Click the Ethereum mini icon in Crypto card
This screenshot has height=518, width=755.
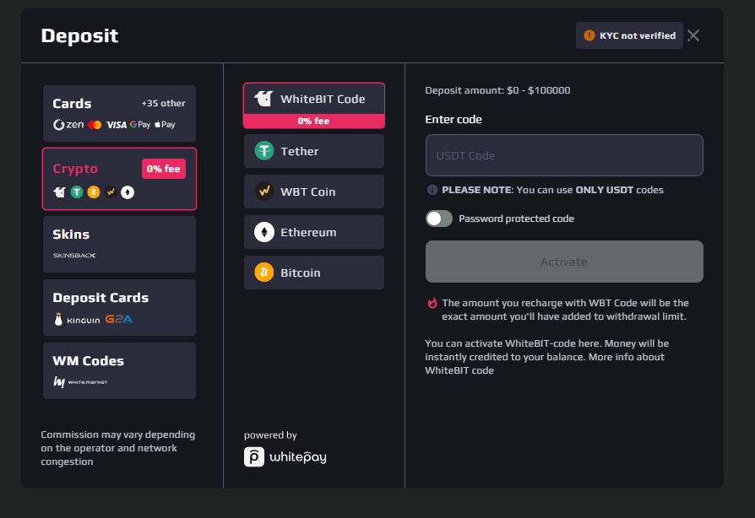(x=128, y=192)
